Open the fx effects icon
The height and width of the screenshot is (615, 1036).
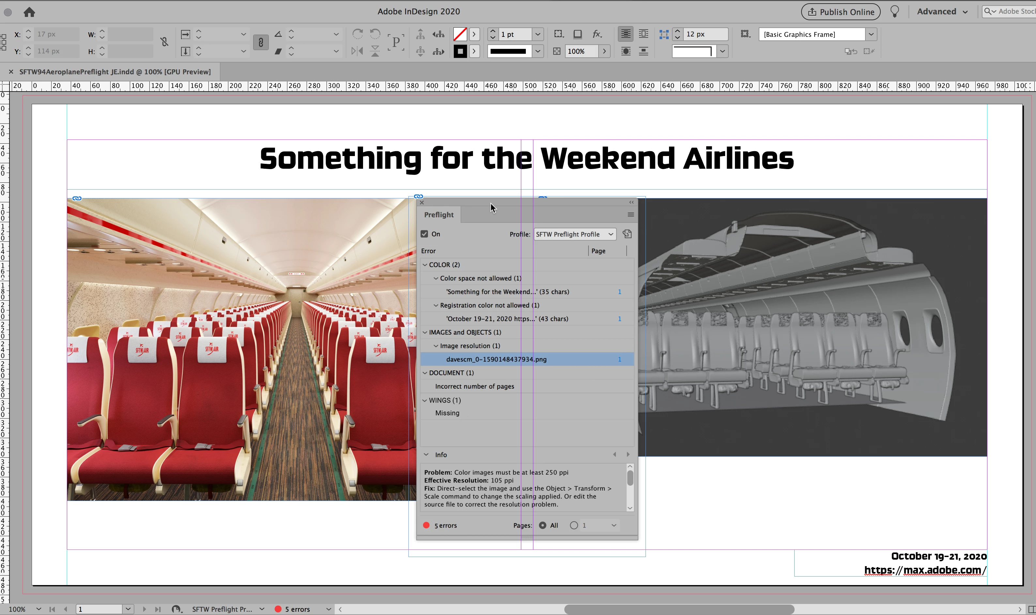tap(597, 34)
